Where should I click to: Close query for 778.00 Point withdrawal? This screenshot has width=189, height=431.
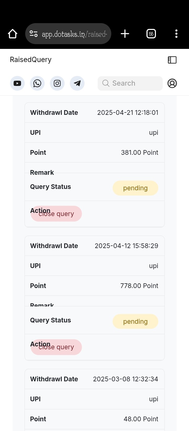pos(56,347)
